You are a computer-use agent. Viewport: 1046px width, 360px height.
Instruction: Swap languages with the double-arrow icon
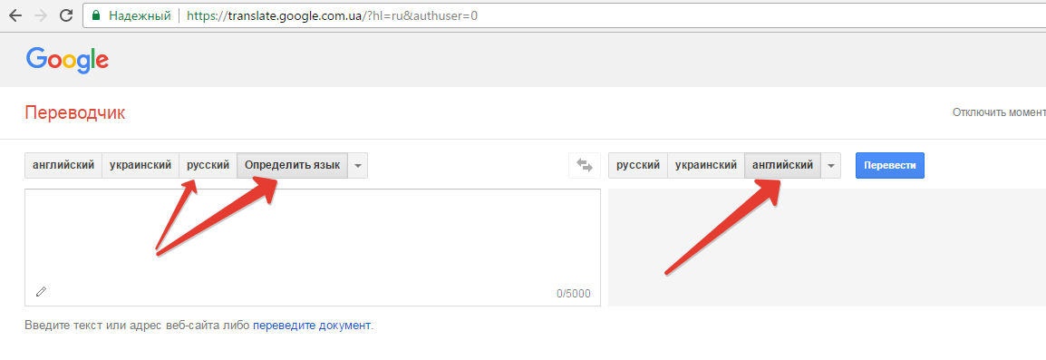click(585, 166)
